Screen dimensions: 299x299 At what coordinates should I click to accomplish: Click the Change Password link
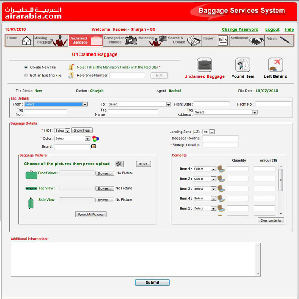tap(240, 29)
